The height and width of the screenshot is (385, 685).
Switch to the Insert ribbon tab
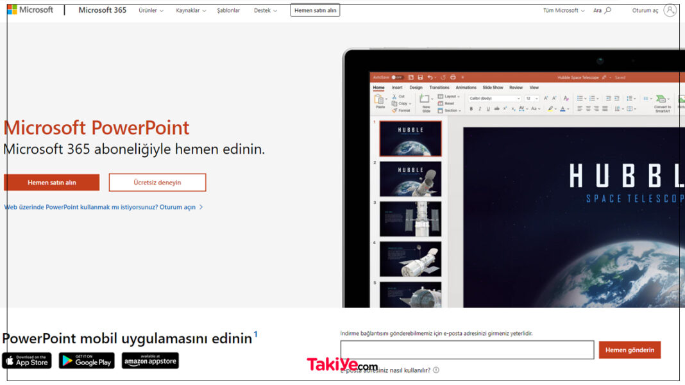coord(397,88)
